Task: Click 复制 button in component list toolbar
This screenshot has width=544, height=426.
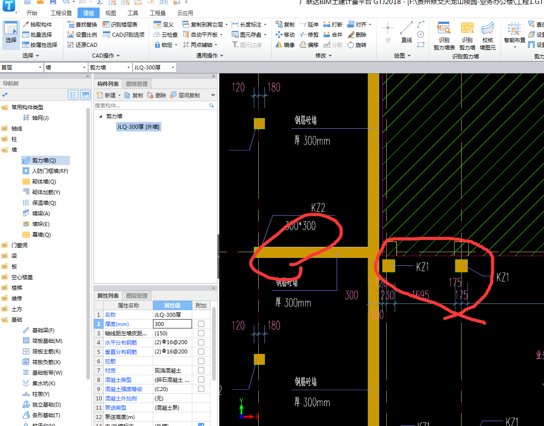Action: click(x=134, y=95)
